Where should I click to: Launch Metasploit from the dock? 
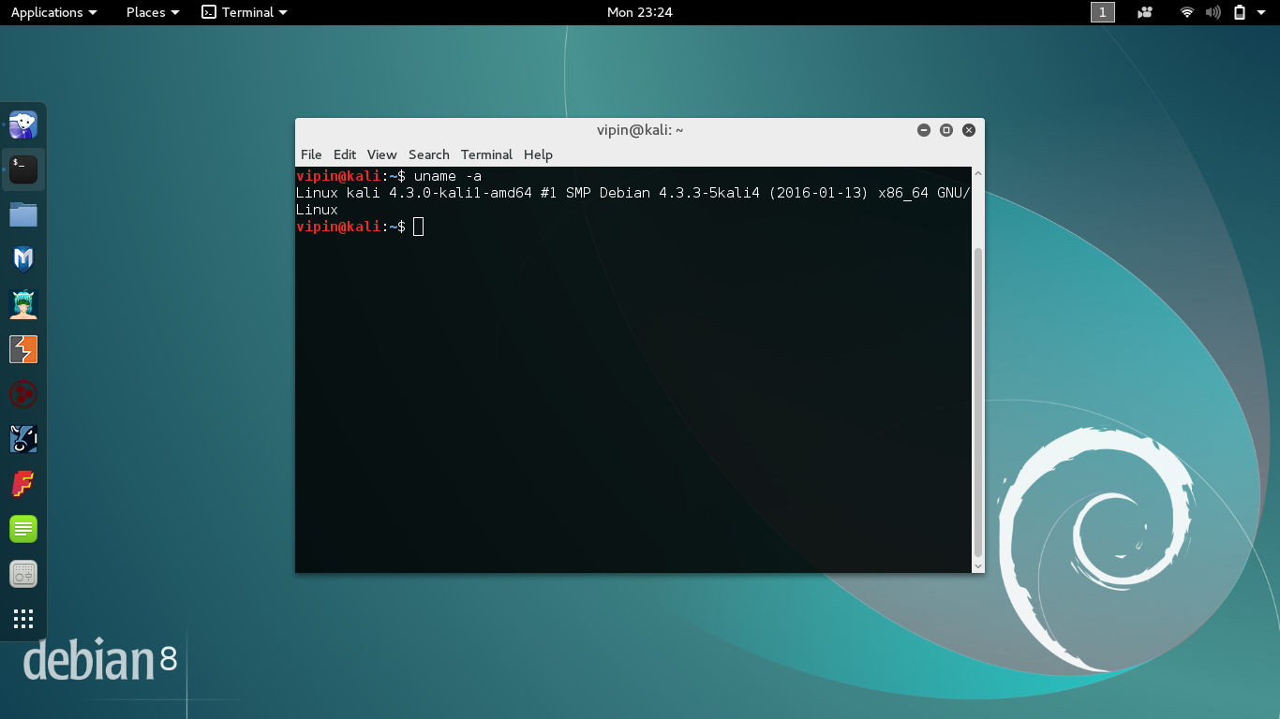(23, 259)
